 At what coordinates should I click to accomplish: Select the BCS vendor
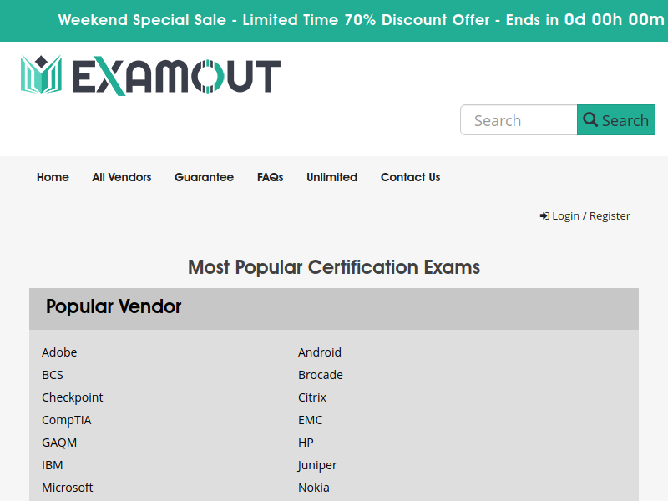(53, 375)
